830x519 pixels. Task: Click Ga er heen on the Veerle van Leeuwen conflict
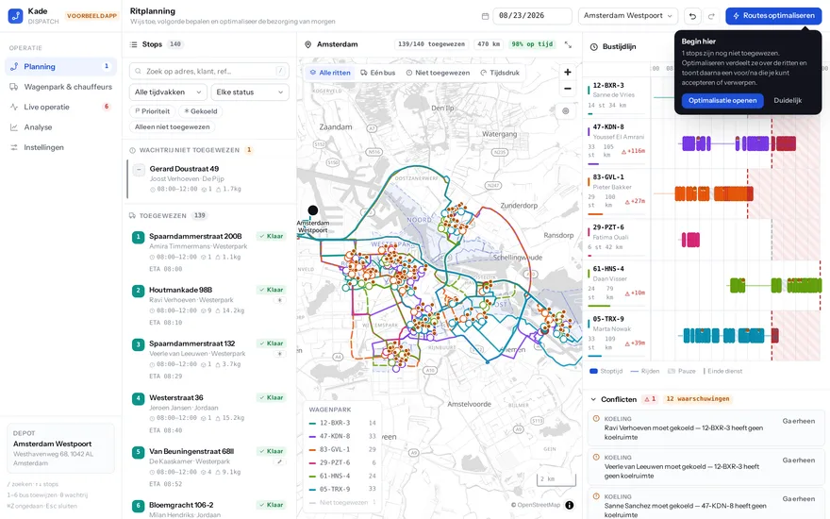pyautogui.click(x=798, y=460)
